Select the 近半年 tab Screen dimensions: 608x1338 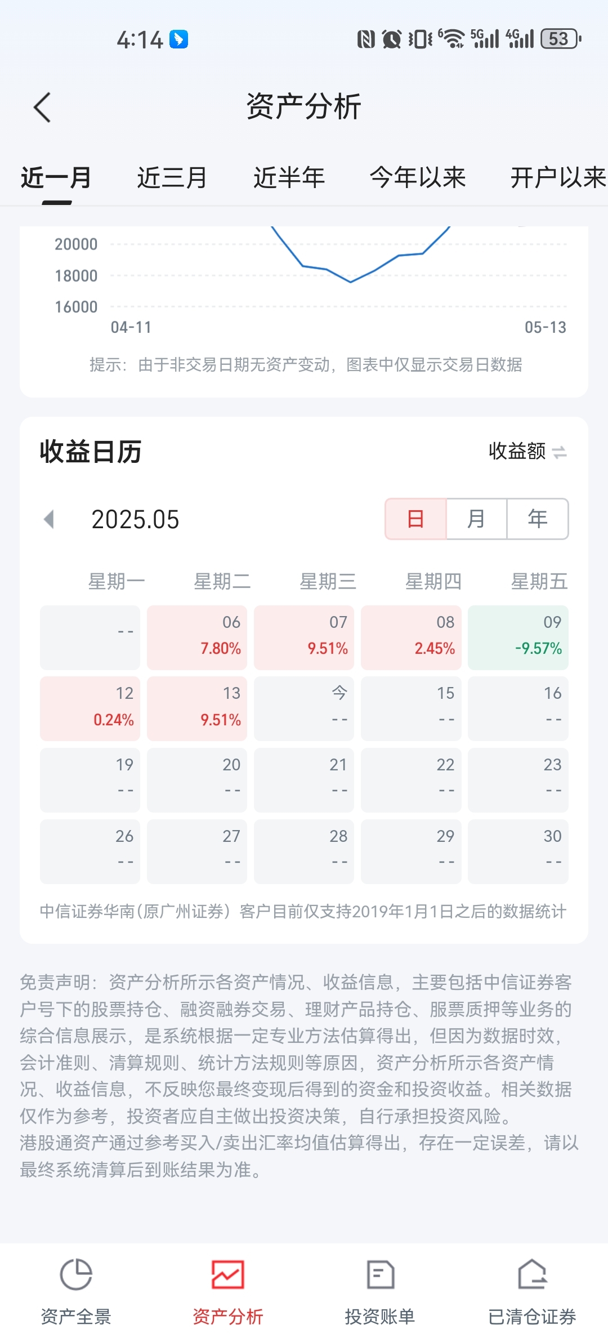tap(289, 178)
